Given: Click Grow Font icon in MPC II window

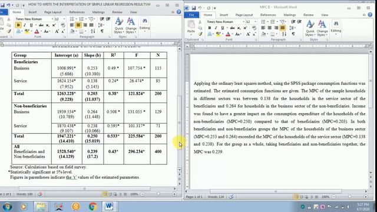Looking at the screenshot, I should pyautogui.click(x=248, y=34).
